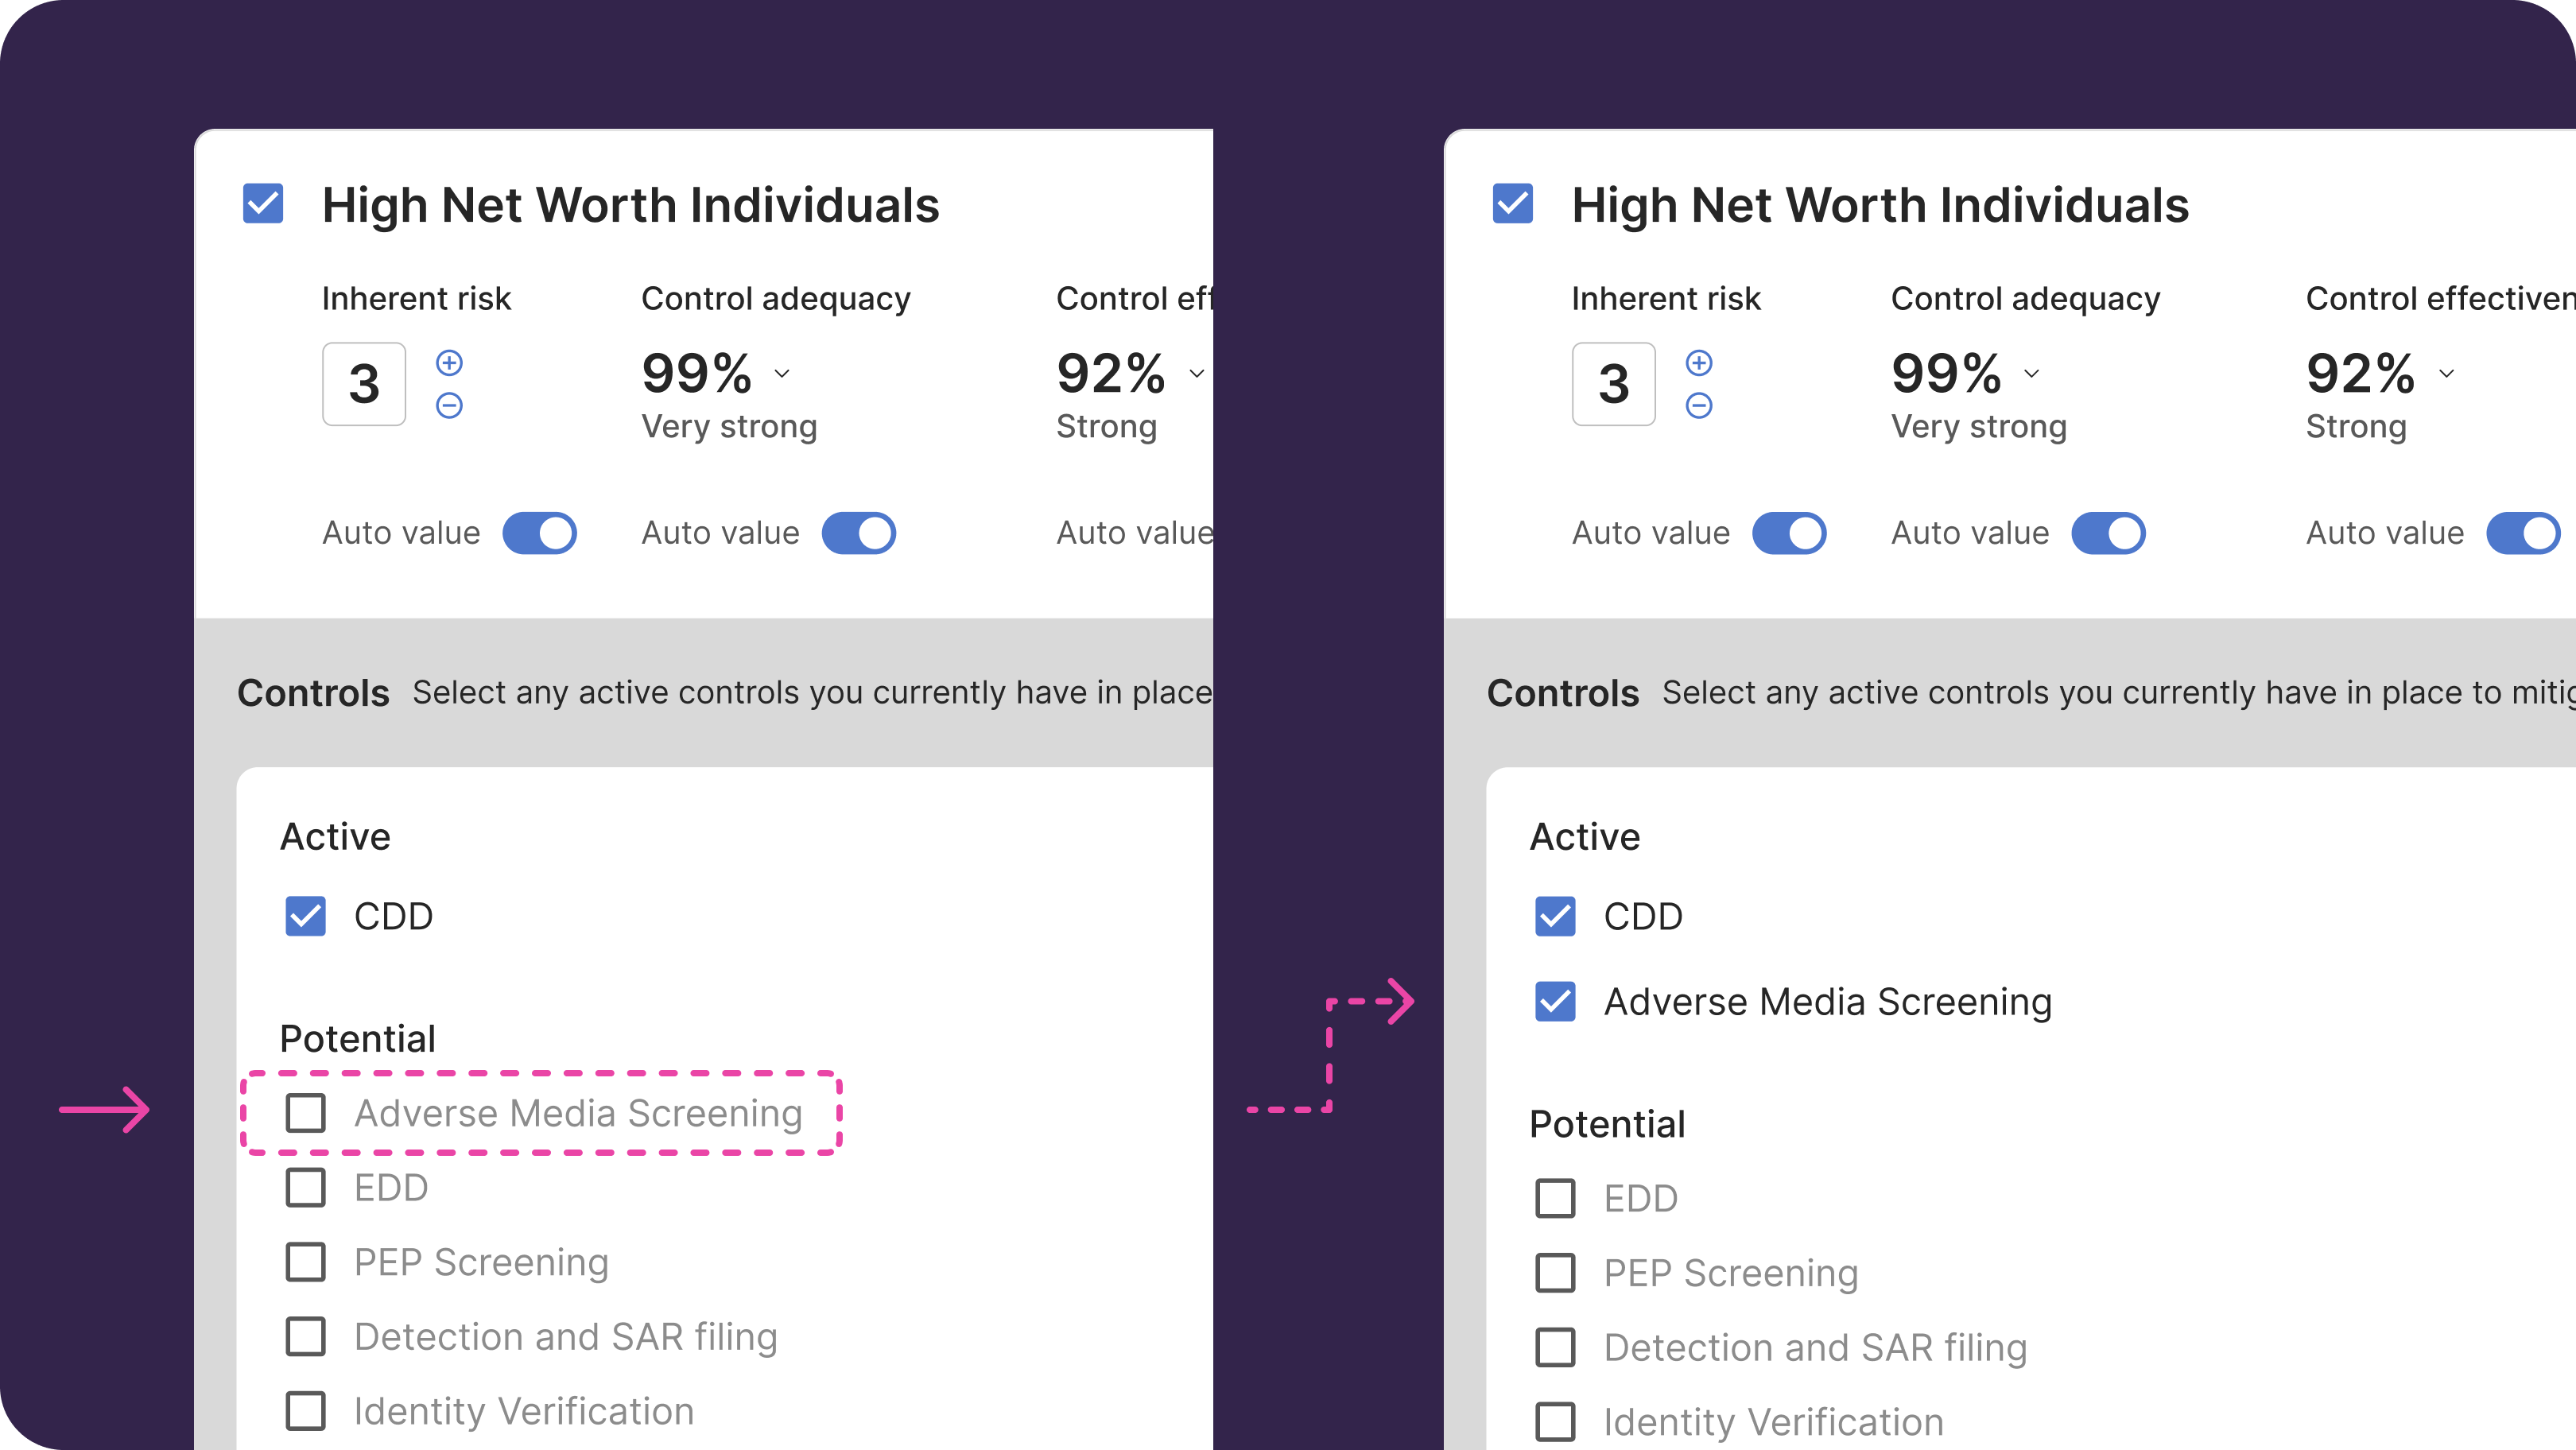
Task: Expand 99% Control adequacy dropdown, right panel
Action: click(x=2031, y=374)
